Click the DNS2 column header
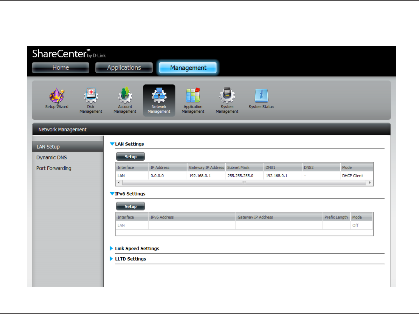 (321, 168)
